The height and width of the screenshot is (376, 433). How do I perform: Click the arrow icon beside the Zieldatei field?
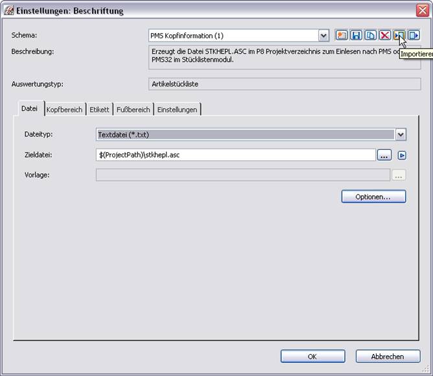401,156
